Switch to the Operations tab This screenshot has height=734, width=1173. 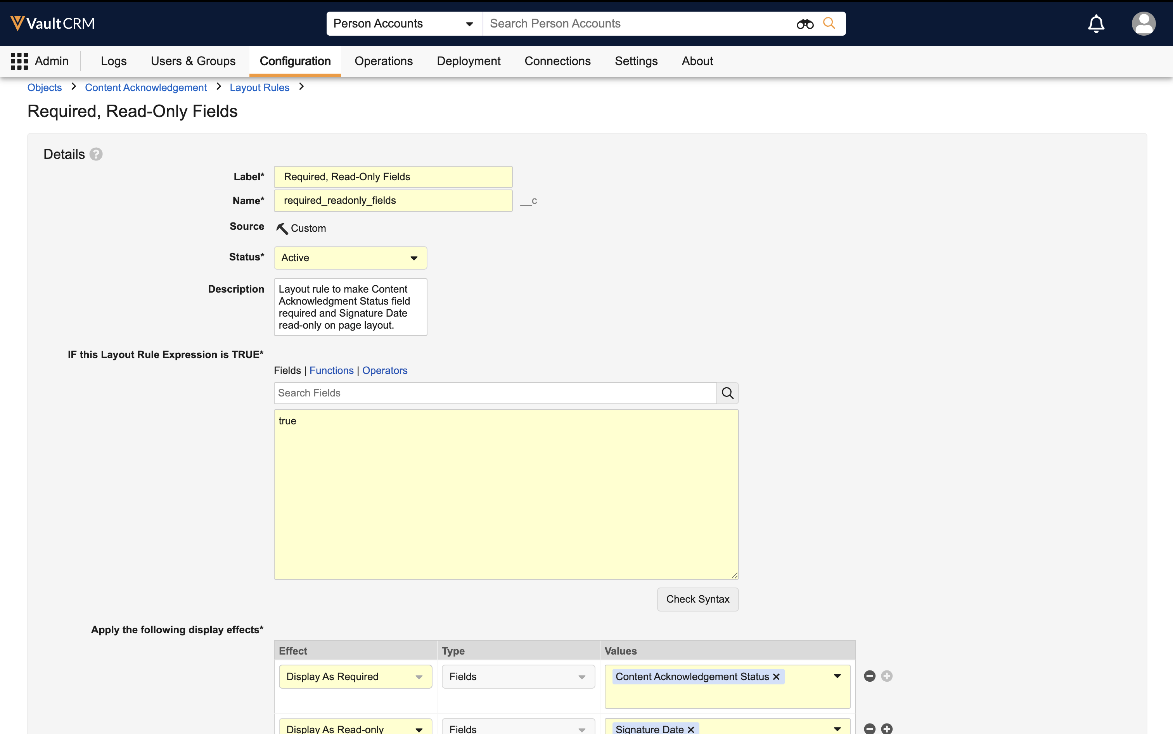pyautogui.click(x=383, y=61)
